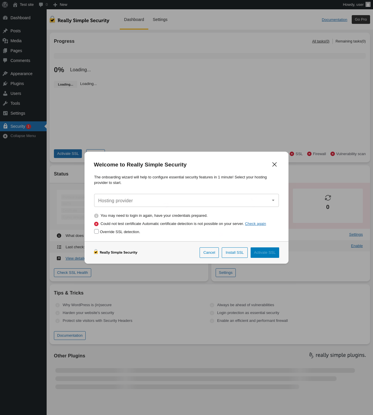
Task: Open the Documentation link in the header
Action: click(335, 20)
